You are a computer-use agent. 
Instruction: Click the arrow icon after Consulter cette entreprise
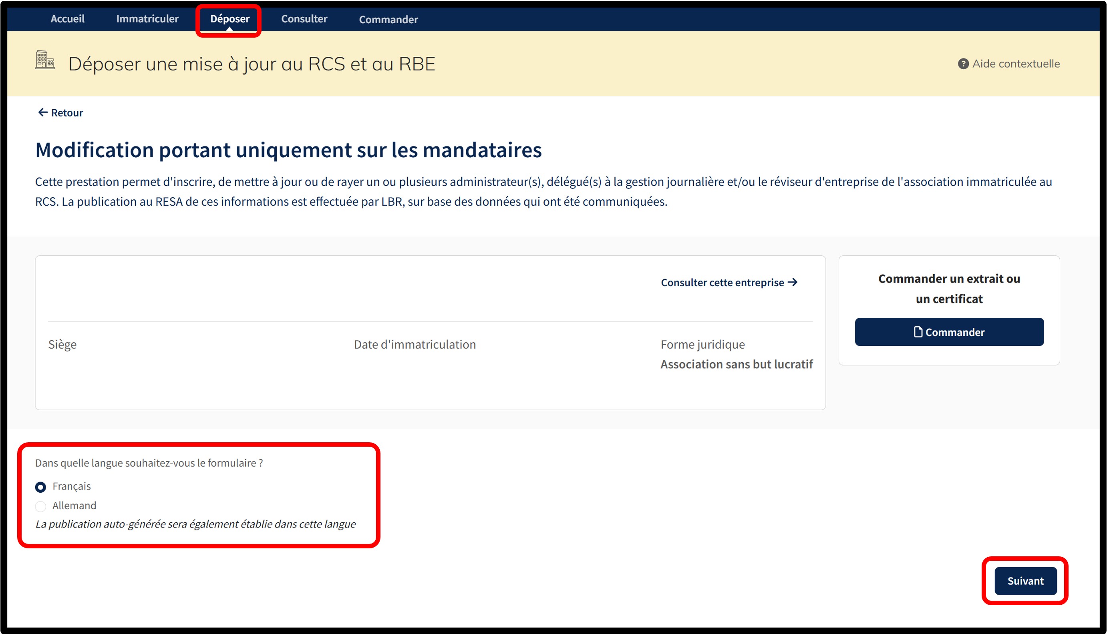pyautogui.click(x=793, y=282)
